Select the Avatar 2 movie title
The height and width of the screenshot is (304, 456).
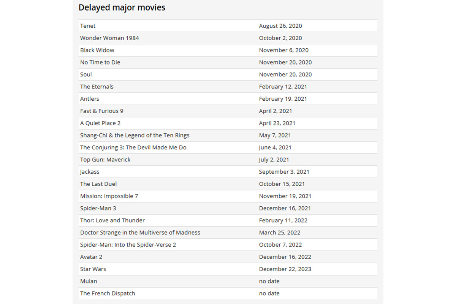[x=91, y=257]
